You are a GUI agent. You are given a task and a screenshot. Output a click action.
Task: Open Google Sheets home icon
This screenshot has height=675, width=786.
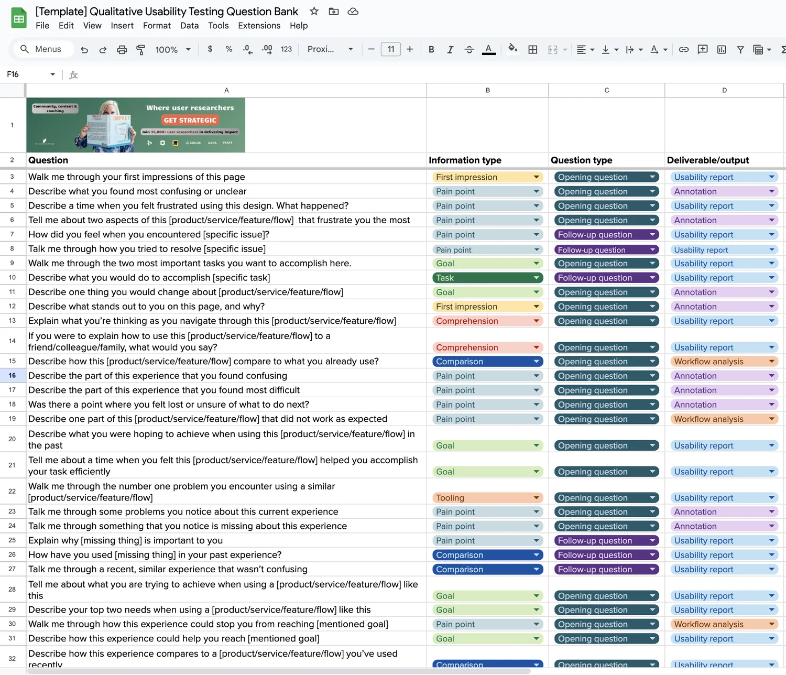pyautogui.click(x=19, y=18)
